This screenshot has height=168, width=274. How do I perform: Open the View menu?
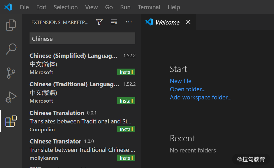[x=92, y=7]
